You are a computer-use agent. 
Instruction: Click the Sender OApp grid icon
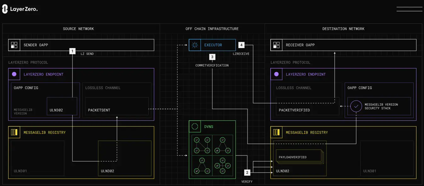pyautogui.click(x=14, y=45)
